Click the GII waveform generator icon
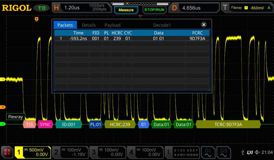 coord(224,152)
